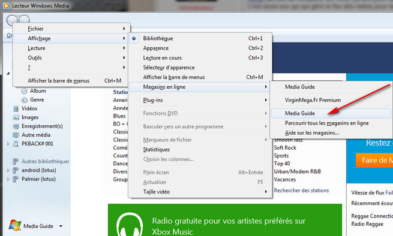Click the back navigation round button
The height and width of the screenshot is (236, 393).
coord(12,20)
